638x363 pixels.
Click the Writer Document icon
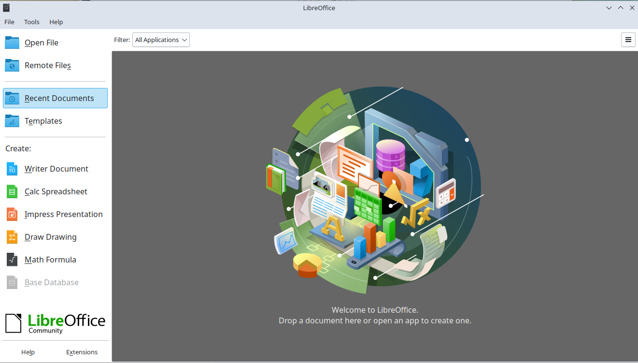(x=12, y=169)
